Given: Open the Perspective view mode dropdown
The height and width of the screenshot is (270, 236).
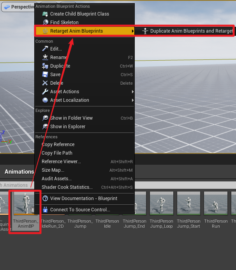Looking at the screenshot, I should [x=18, y=7].
